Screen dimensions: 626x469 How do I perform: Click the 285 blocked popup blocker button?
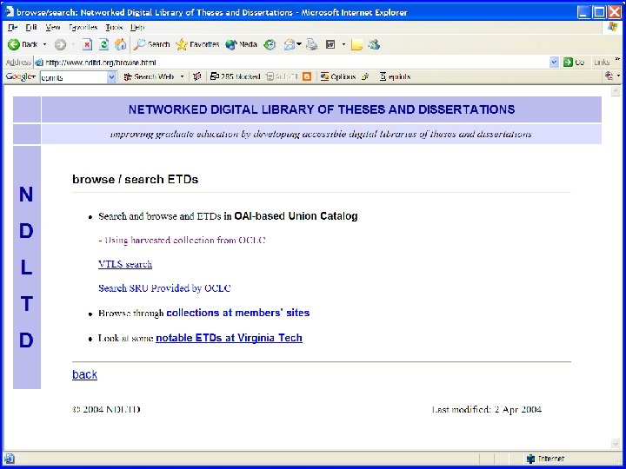[235, 76]
